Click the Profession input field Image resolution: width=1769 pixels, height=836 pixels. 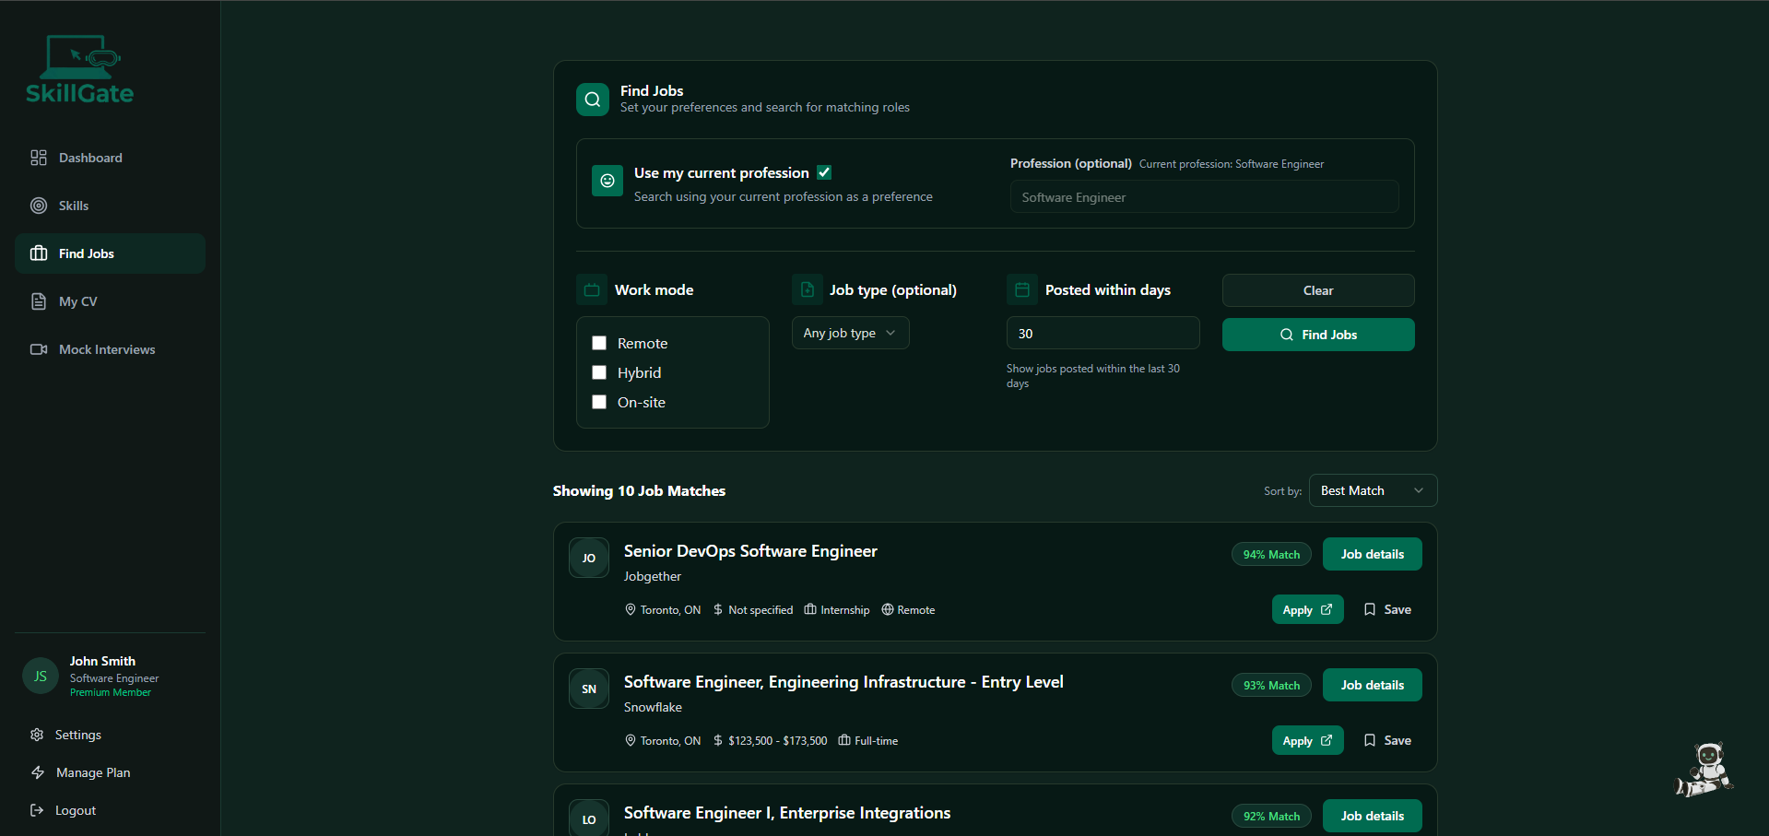[1204, 196]
